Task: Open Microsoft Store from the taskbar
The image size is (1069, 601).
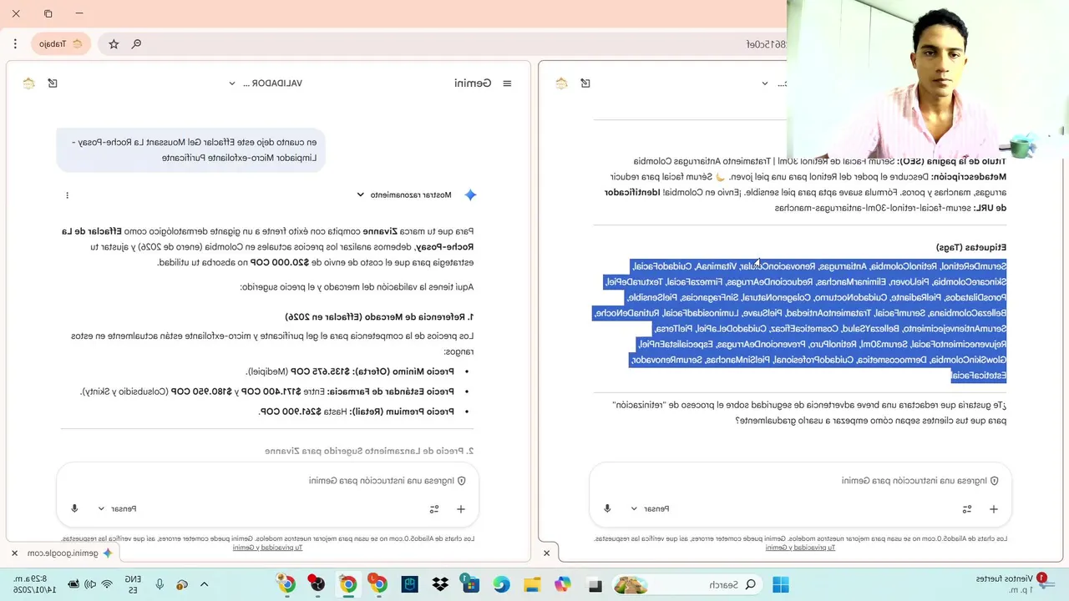Action: pos(470,584)
